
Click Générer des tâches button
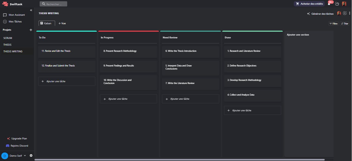click(320, 14)
